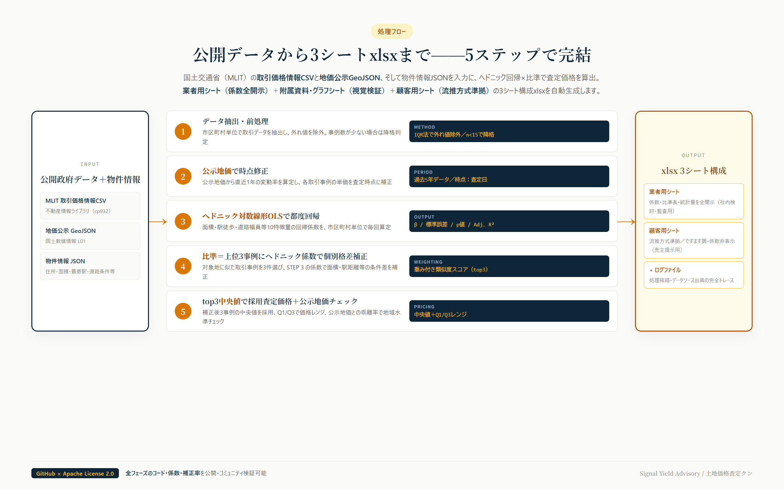
Task: Click the orange step 3 number circle
Action: 183,221
